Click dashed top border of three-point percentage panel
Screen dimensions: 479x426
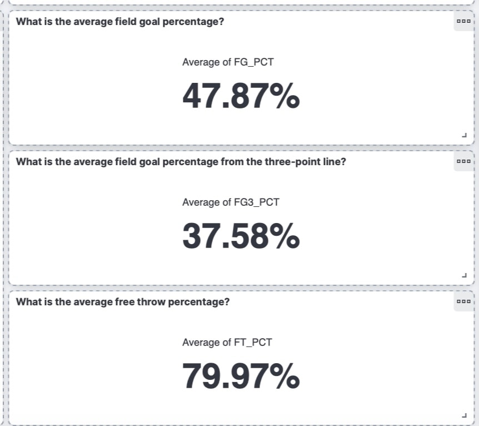pyautogui.click(x=241, y=151)
